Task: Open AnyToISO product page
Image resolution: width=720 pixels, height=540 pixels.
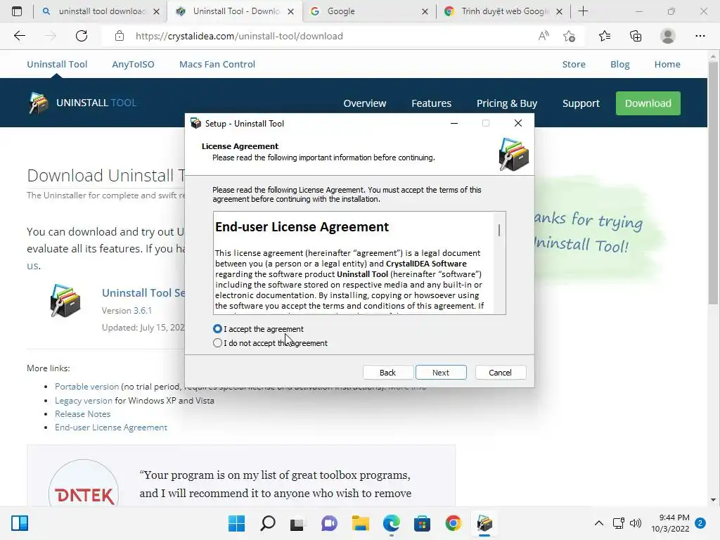Action: tap(133, 64)
